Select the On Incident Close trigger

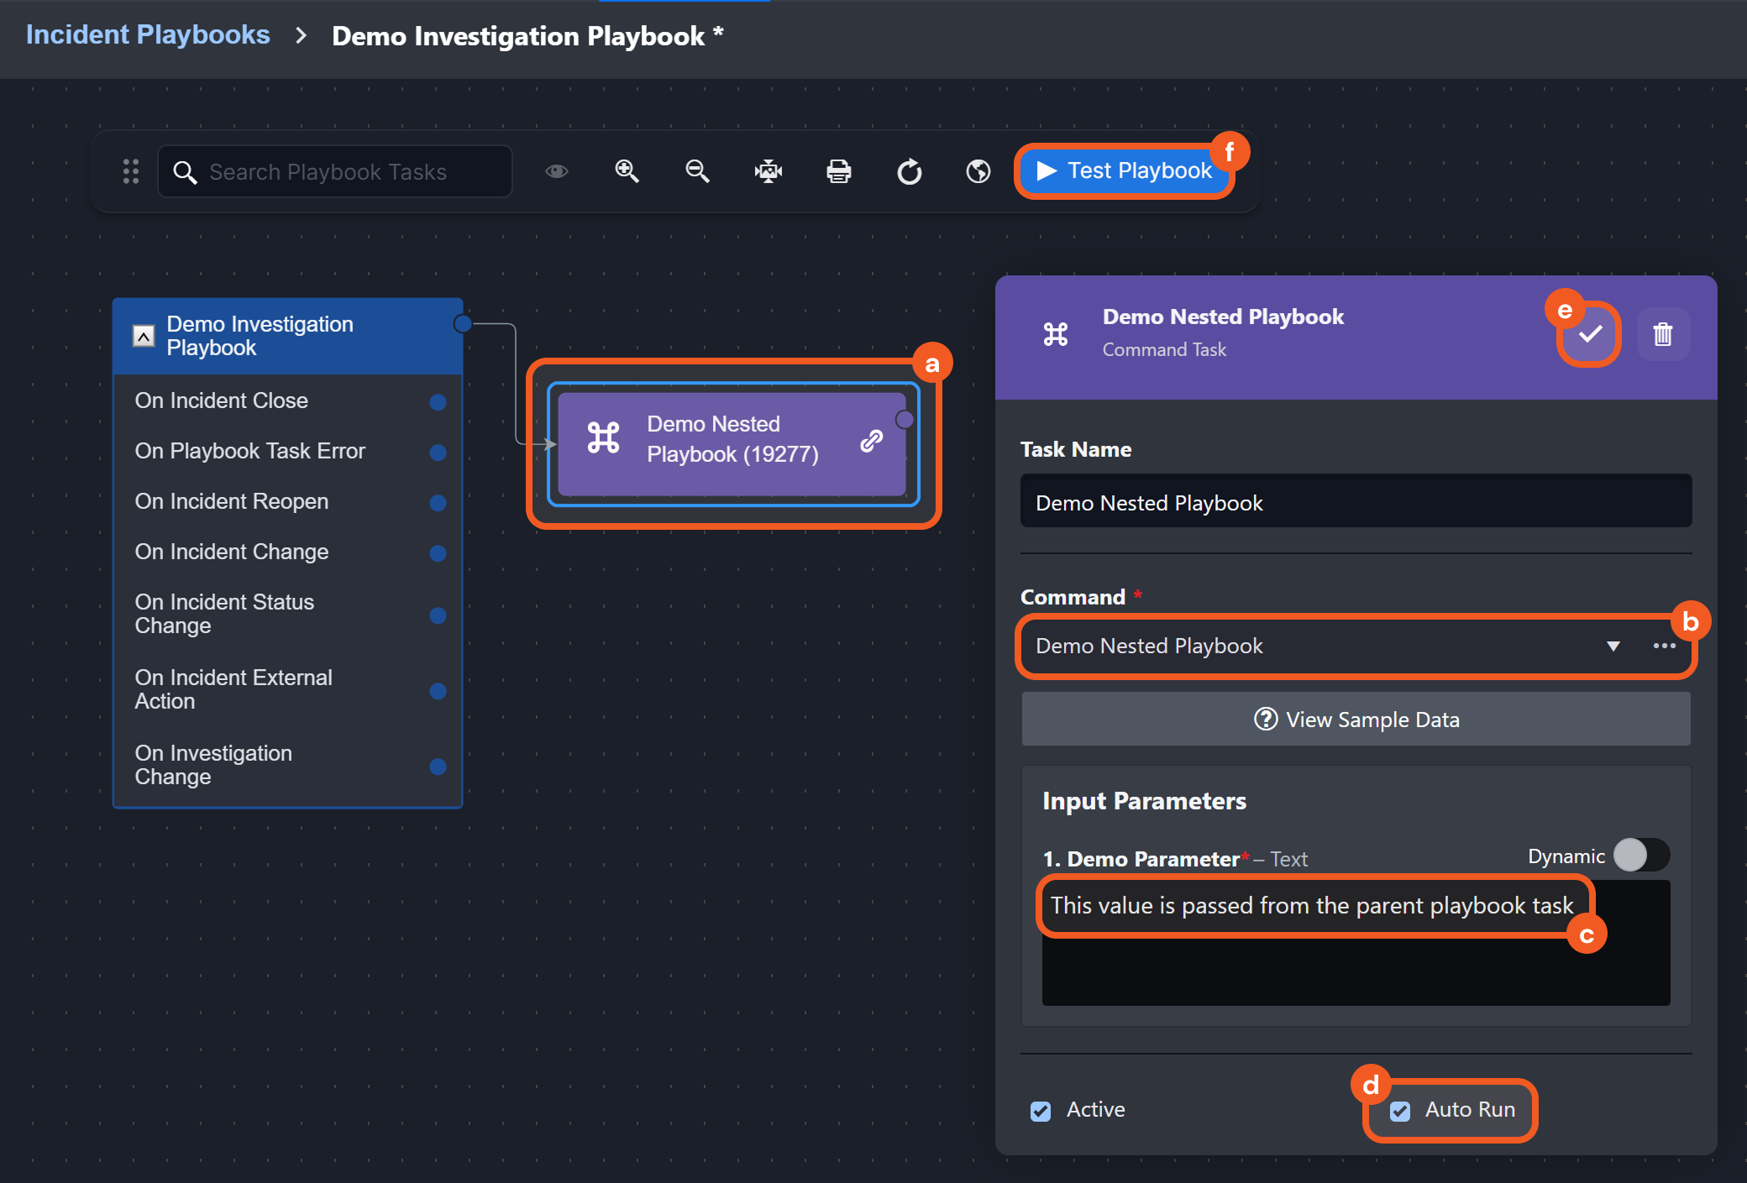222,400
